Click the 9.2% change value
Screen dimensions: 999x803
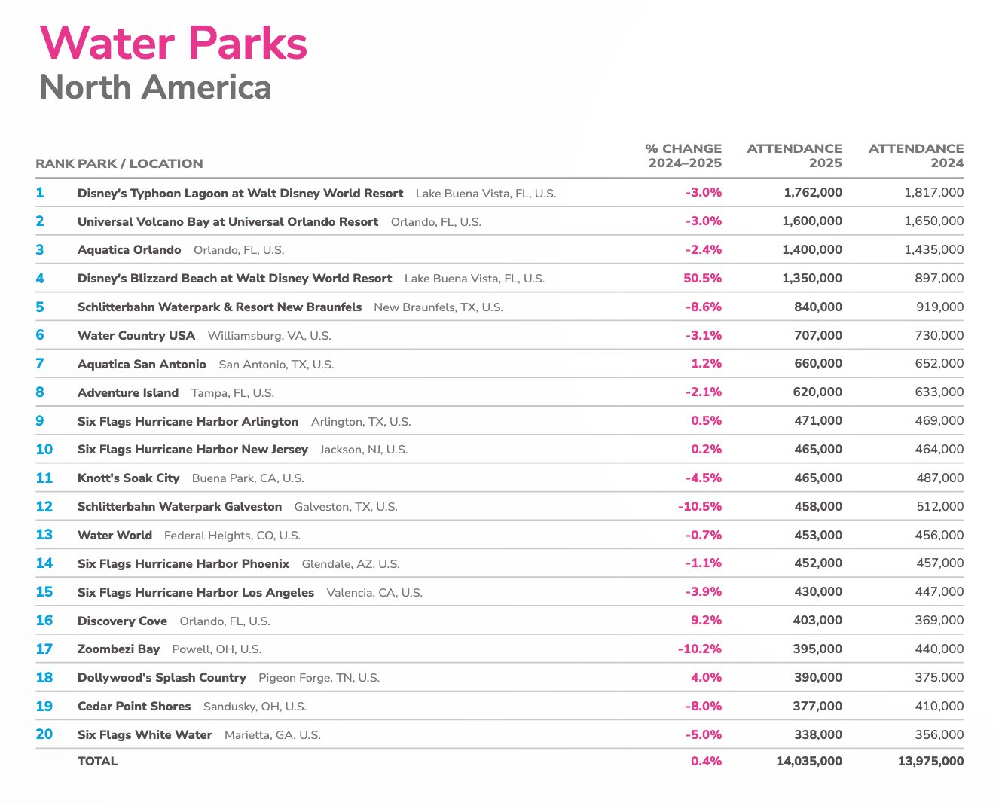(706, 621)
